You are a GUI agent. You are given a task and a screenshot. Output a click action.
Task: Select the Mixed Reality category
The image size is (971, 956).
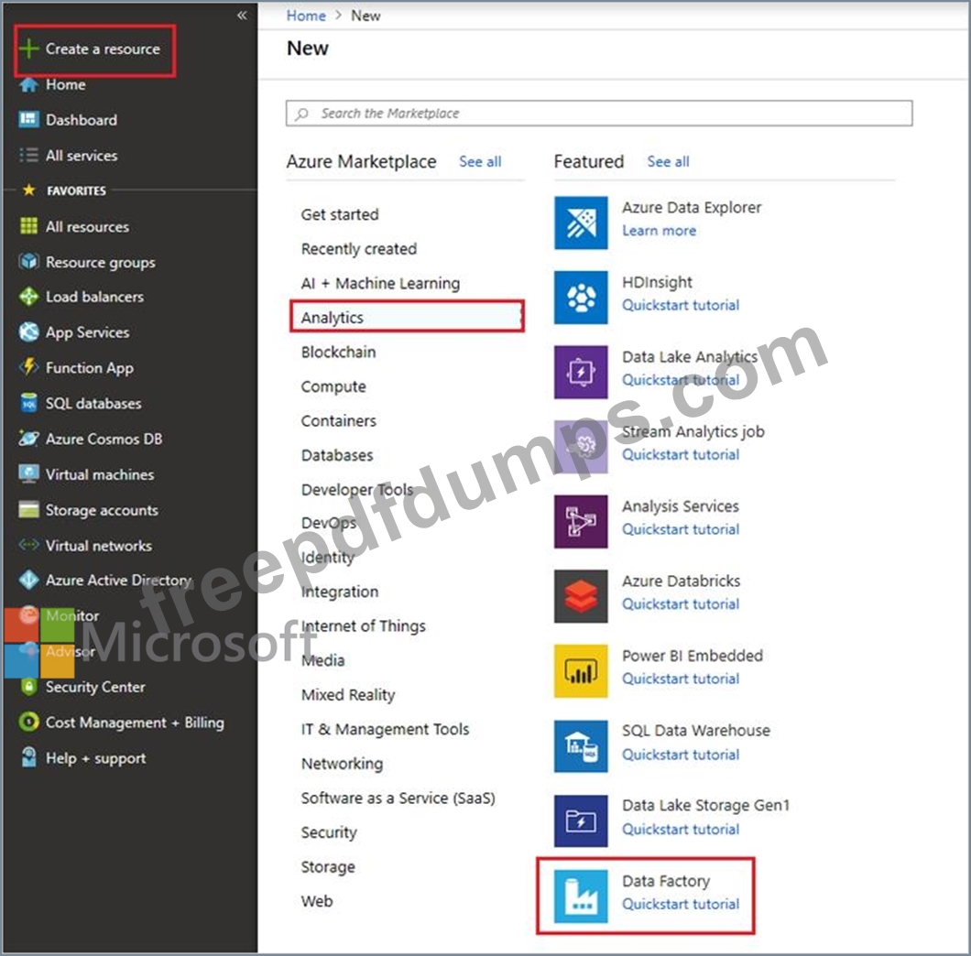pos(348,695)
